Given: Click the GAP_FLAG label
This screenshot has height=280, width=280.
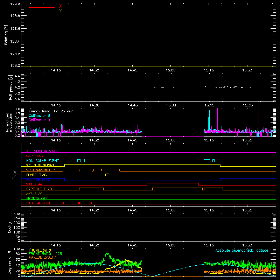Looking at the screenshot, I should pyautogui.click(x=34, y=156).
